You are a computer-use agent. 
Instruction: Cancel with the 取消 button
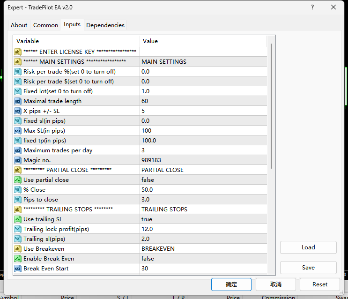pos(276,284)
